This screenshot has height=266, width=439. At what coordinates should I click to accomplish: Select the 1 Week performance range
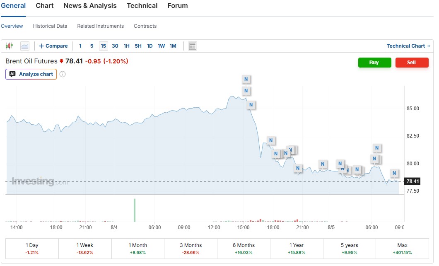(85, 249)
